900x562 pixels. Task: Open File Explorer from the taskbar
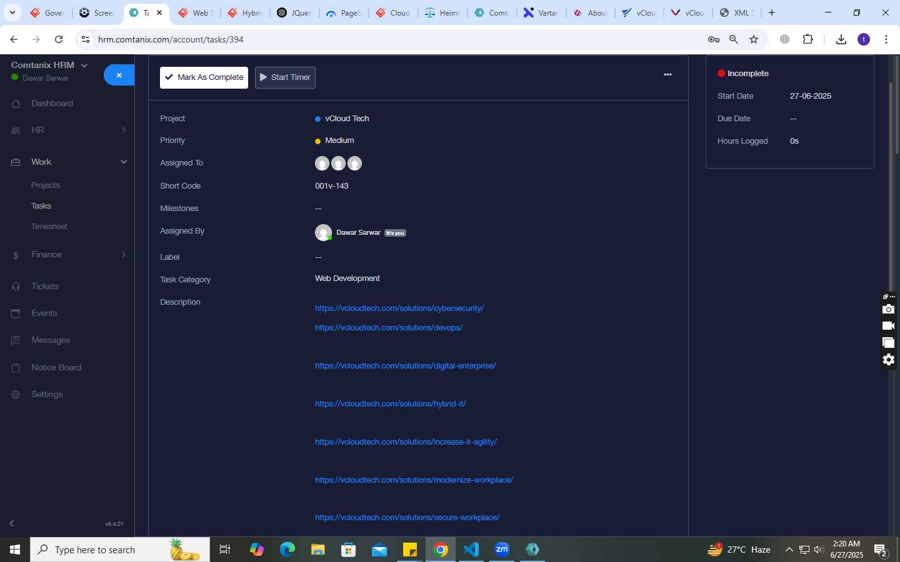click(x=318, y=550)
